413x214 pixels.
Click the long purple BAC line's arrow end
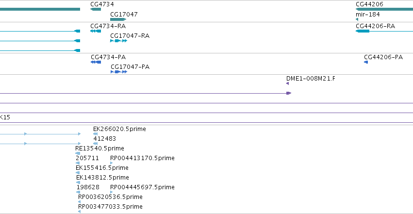289,93
